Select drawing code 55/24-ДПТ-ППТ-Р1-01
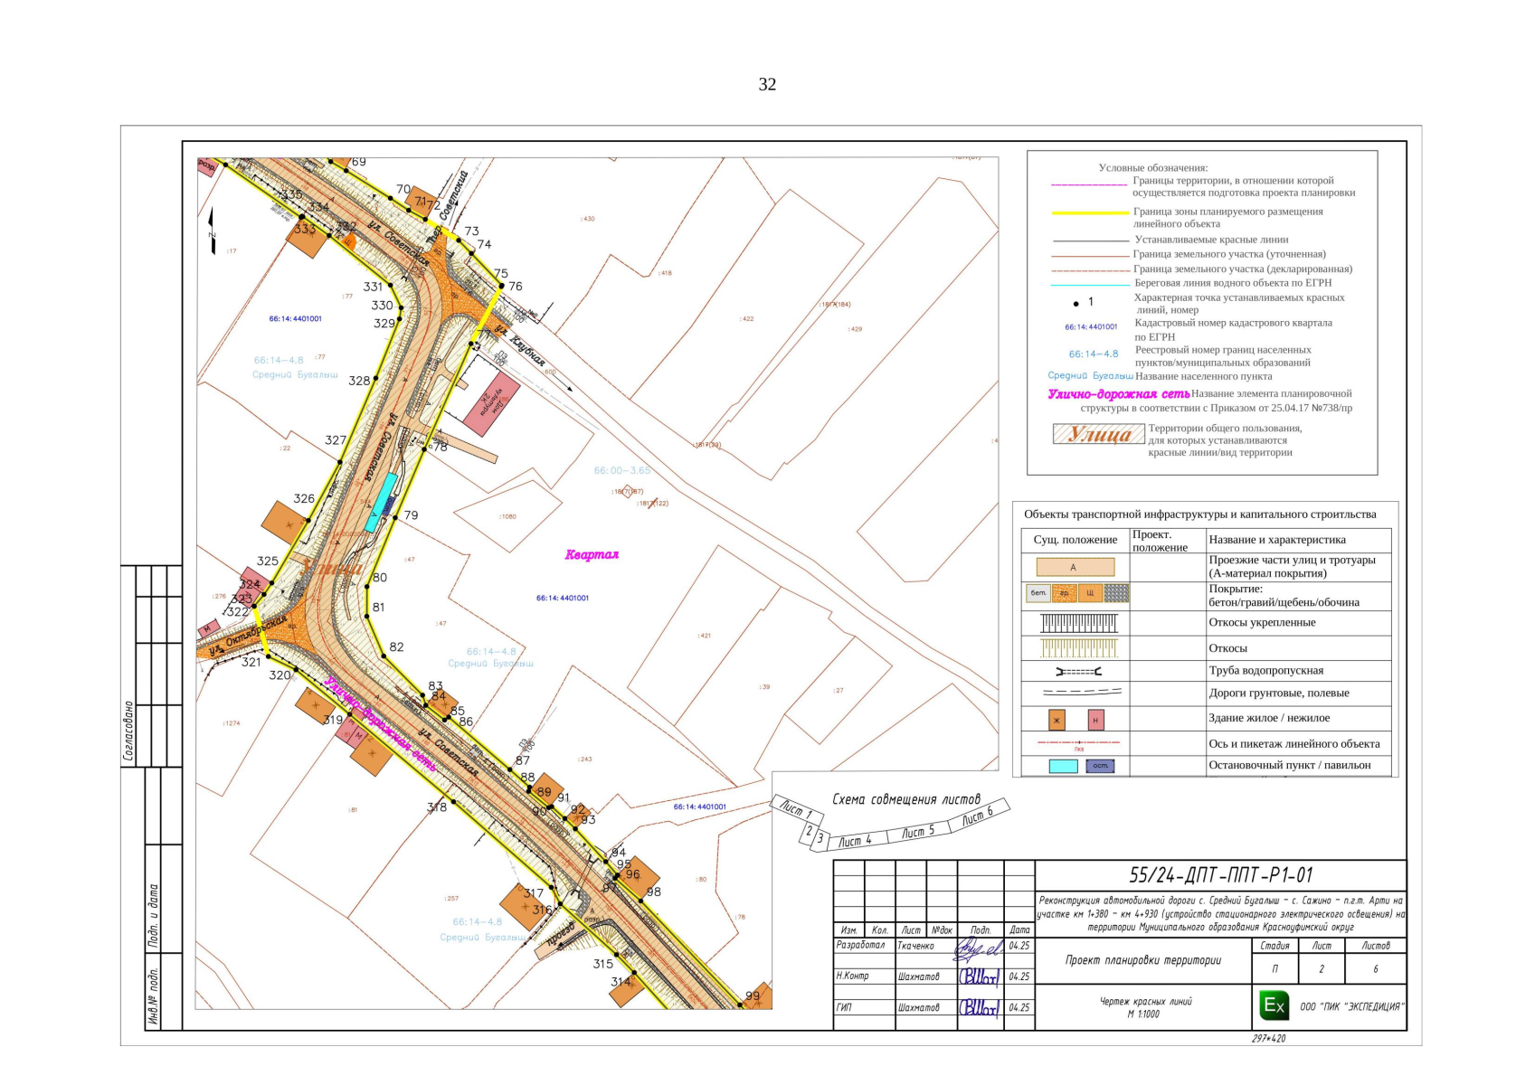 tap(1220, 875)
